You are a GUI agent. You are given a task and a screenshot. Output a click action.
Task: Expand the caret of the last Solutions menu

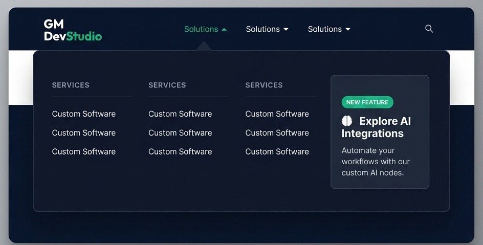click(x=348, y=29)
